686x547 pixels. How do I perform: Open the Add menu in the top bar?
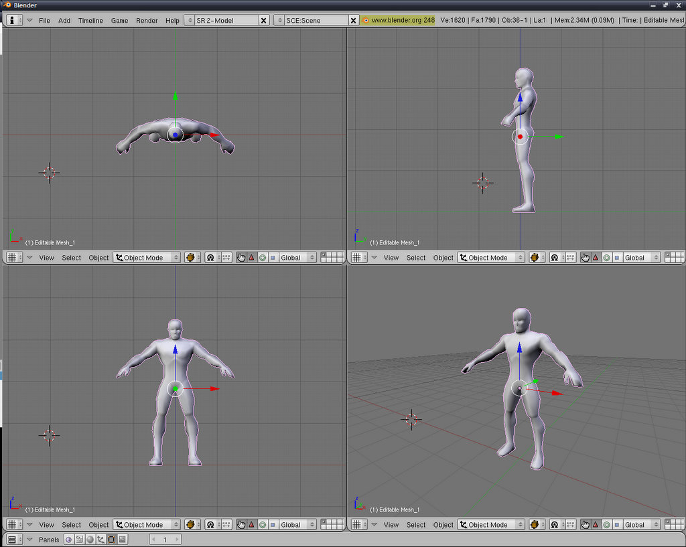tap(64, 21)
